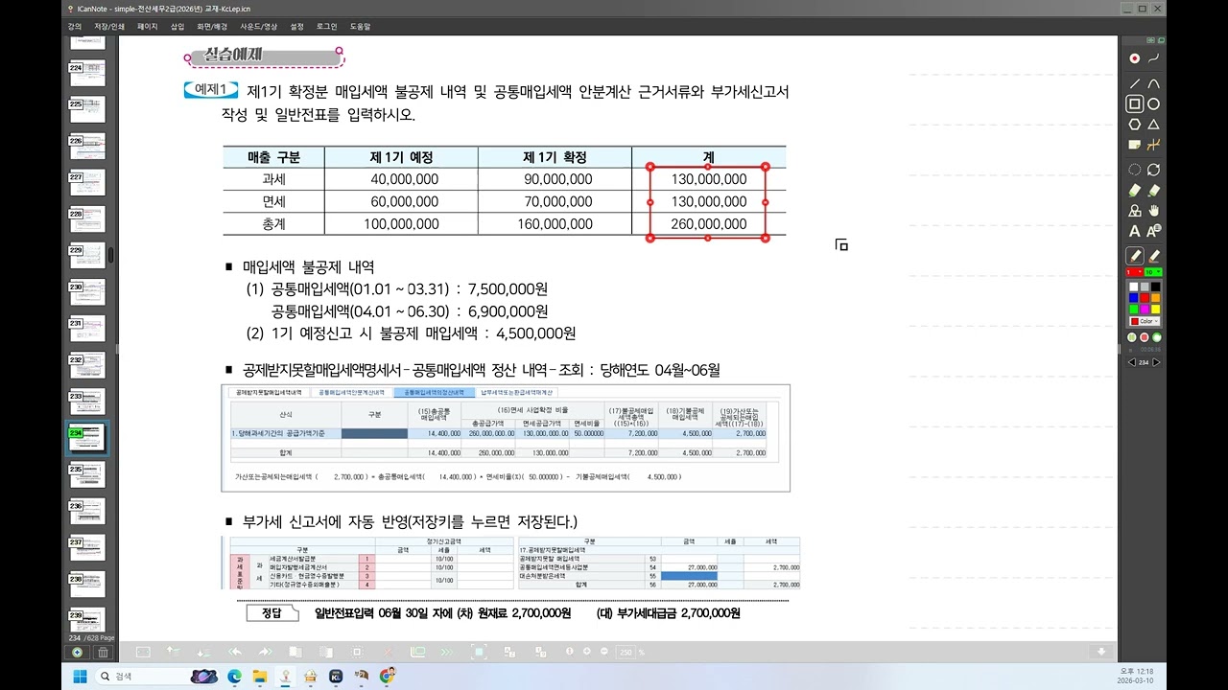
Task: Click the green pause recording button
Action: [x=1133, y=337]
